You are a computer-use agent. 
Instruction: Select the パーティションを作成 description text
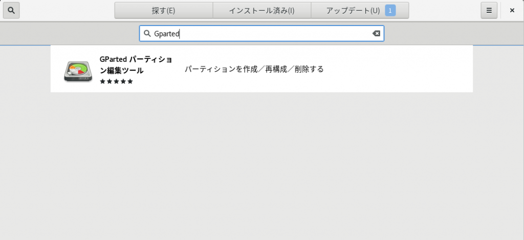coord(254,69)
